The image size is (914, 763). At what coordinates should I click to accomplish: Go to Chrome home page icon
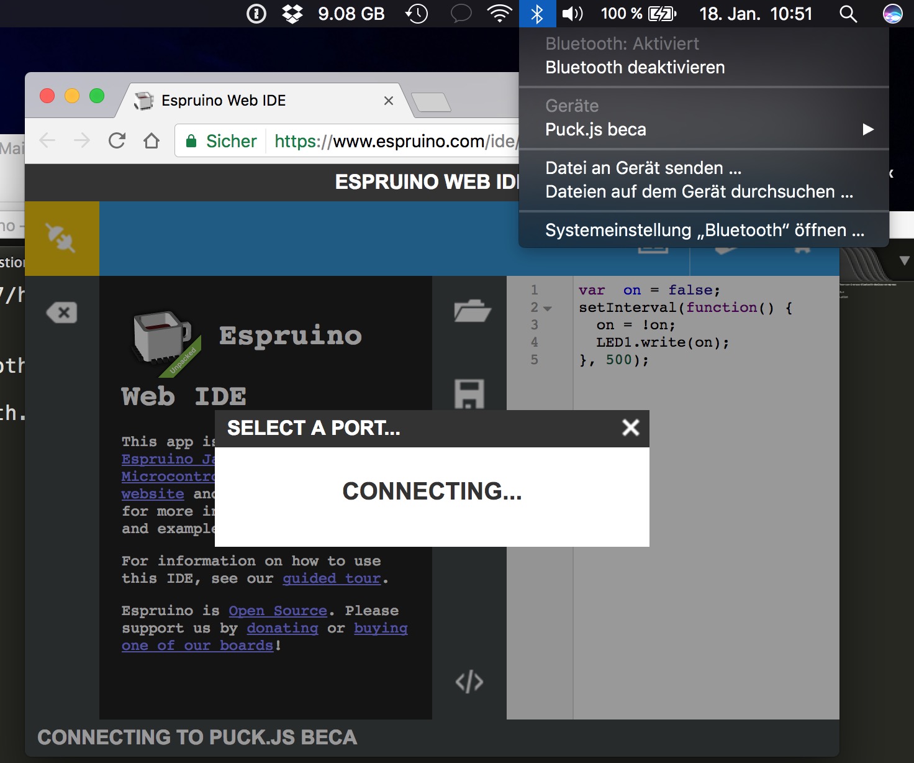152,141
